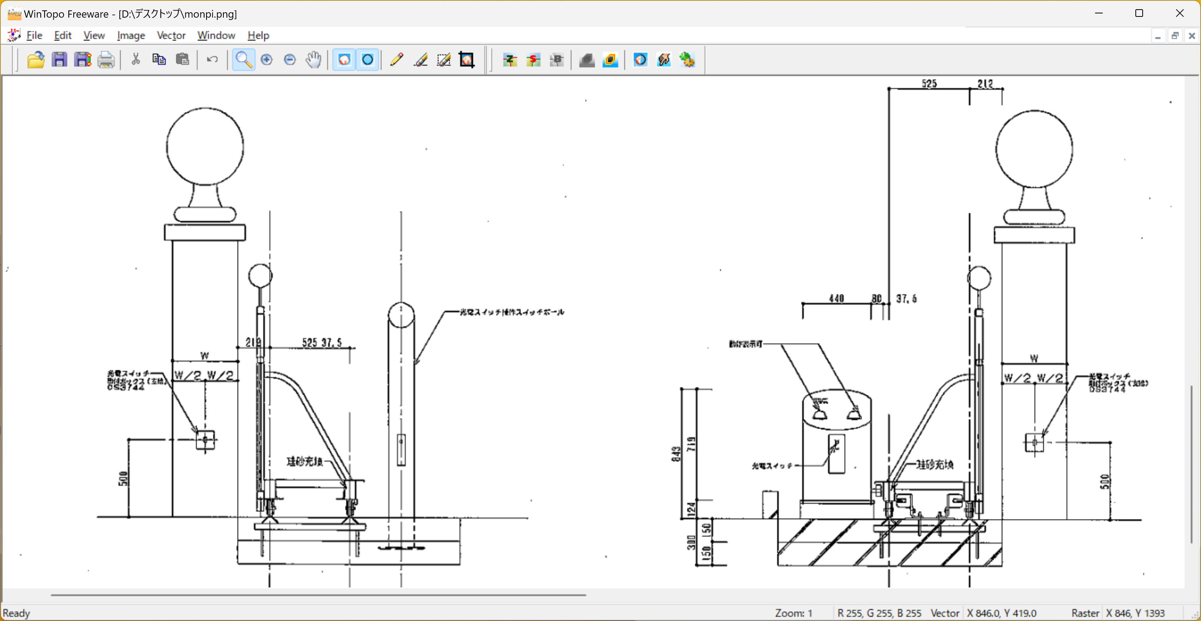Click the Zoom Out minus icon

pyautogui.click(x=290, y=59)
